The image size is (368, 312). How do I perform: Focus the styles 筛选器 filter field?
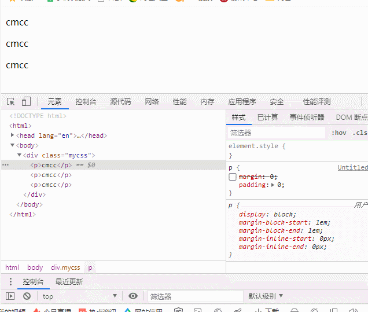tap(276, 133)
